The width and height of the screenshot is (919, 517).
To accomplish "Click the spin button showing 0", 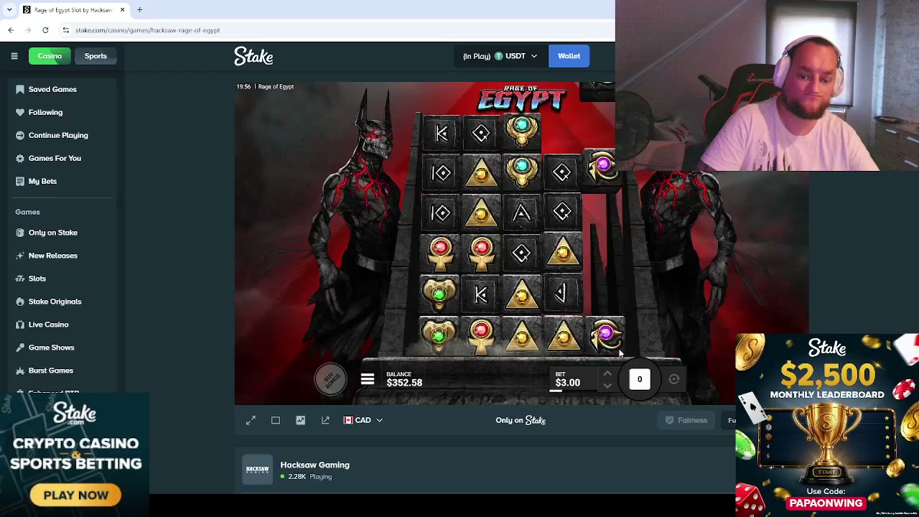I will coord(640,379).
